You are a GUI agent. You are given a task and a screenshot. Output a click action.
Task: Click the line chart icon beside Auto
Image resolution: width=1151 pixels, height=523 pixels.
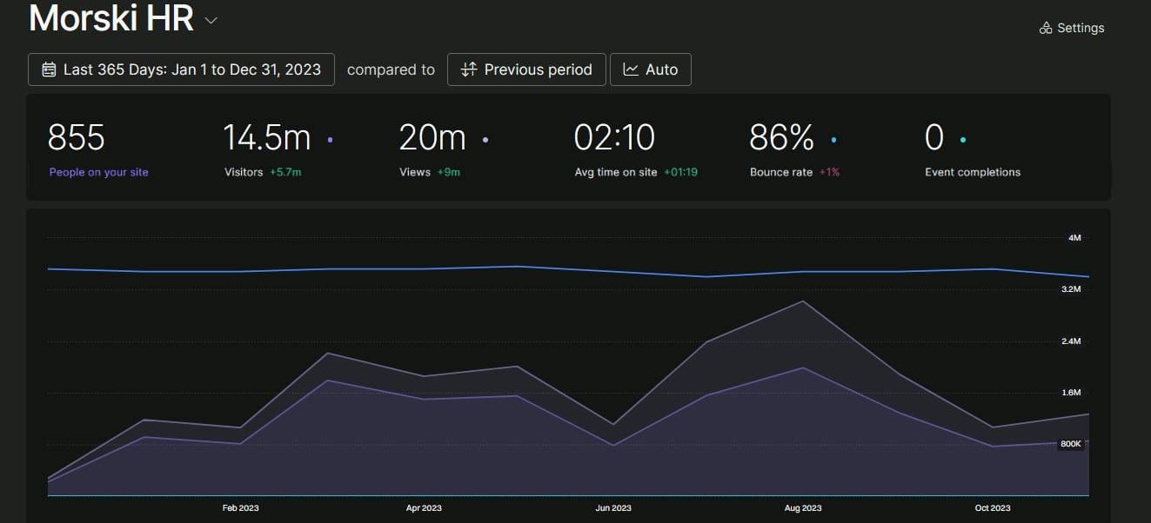coord(631,70)
